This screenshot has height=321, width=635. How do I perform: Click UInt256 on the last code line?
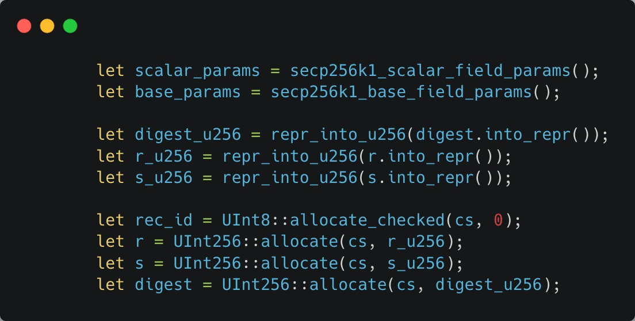tap(255, 285)
